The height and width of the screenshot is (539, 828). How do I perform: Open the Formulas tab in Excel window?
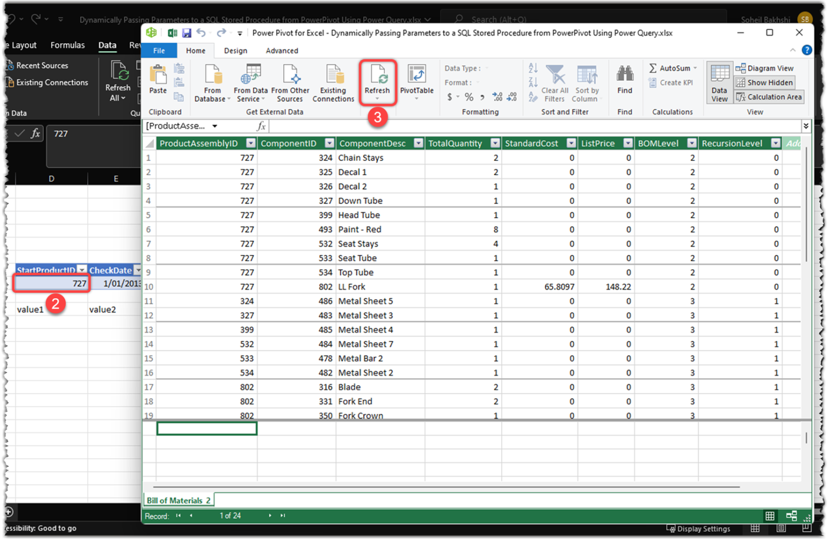67,45
